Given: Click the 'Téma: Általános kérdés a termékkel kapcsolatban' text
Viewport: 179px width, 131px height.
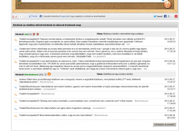Looking at the screenshot, I should click(120, 34).
